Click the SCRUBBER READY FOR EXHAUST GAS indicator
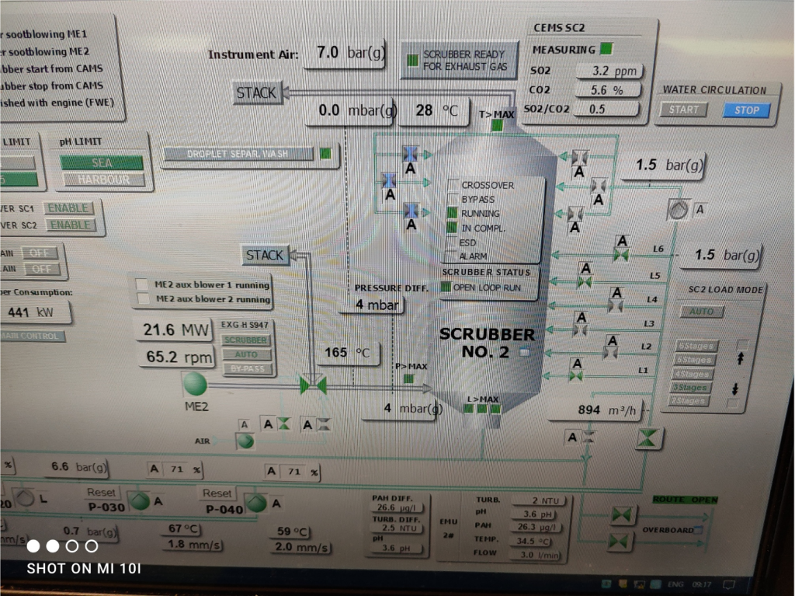The image size is (795, 596). 460,61
